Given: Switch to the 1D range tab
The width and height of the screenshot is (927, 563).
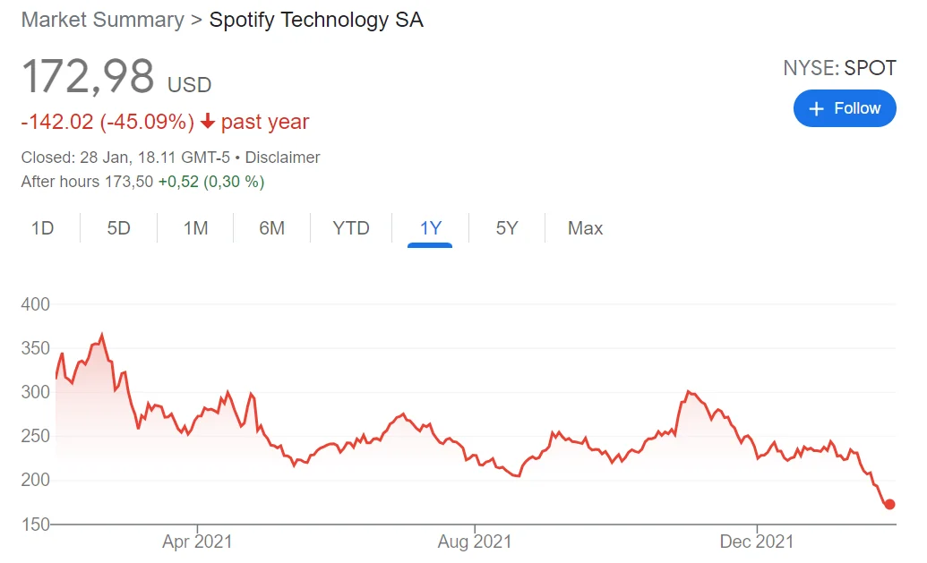Looking at the screenshot, I should (42, 228).
